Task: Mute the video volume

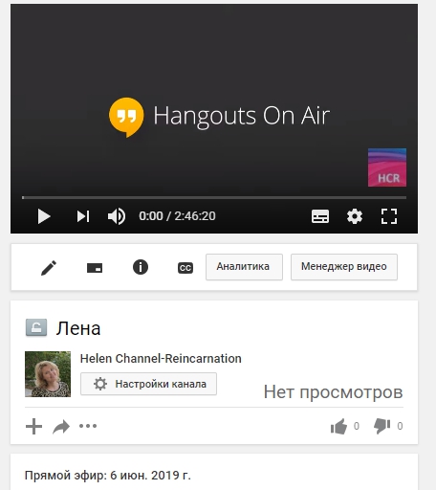Action: [x=117, y=216]
